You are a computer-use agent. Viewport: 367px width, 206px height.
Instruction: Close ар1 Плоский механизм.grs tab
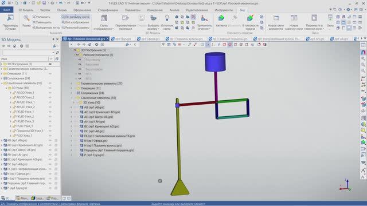pos(107,39)
